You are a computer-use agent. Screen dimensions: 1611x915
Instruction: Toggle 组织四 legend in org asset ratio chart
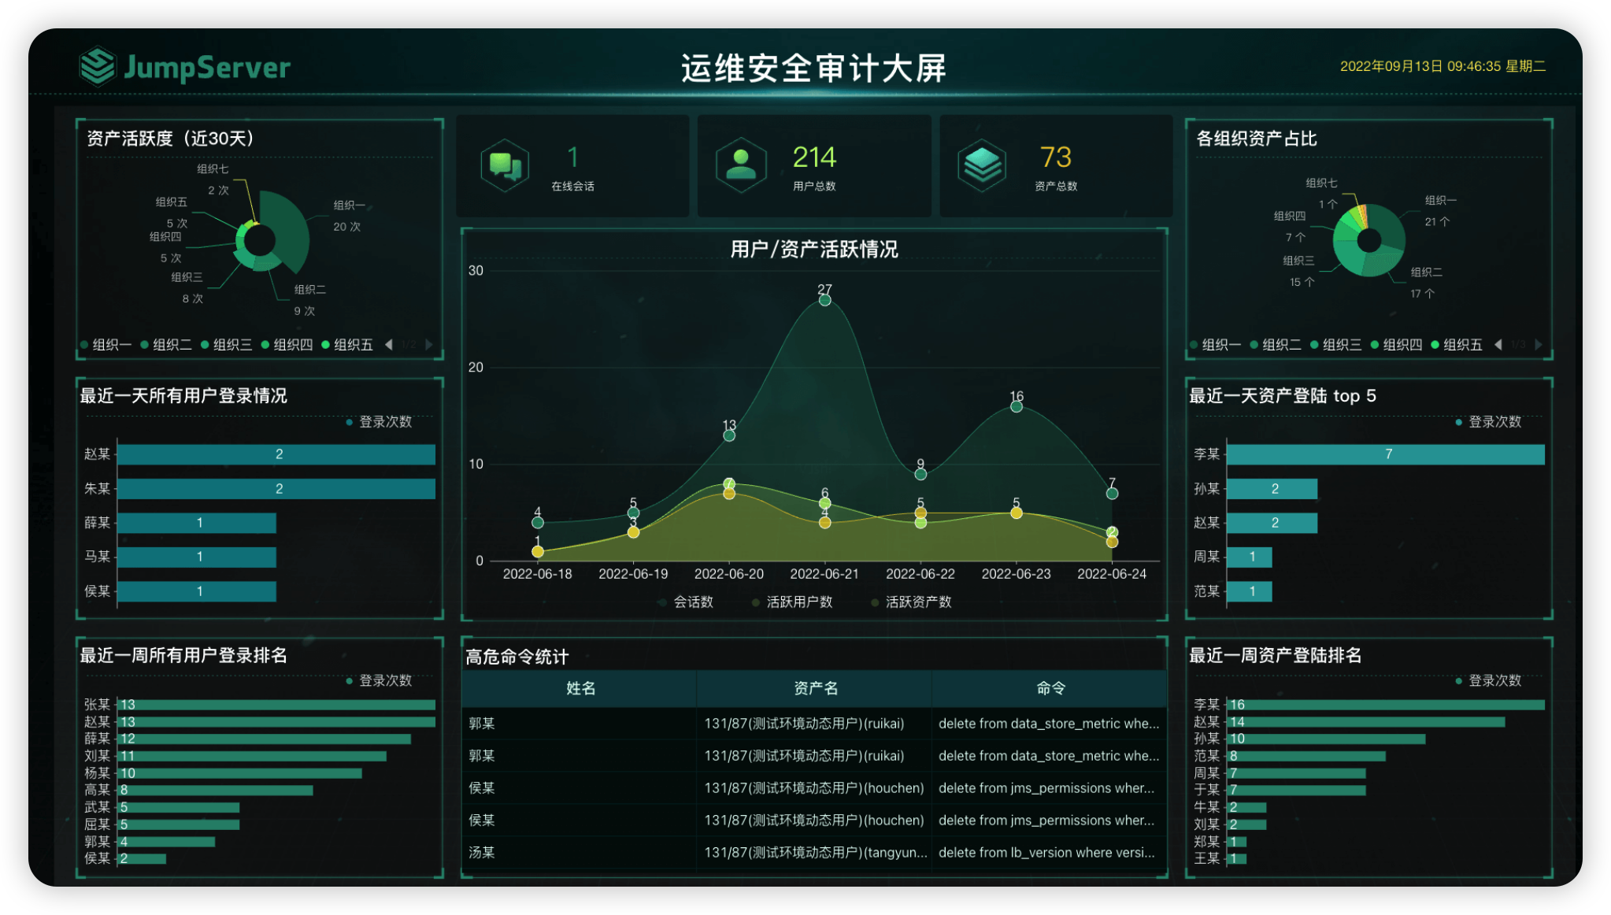click(x=1397, y=345)
